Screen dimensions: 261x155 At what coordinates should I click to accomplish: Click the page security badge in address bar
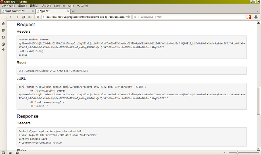(38, 17)
